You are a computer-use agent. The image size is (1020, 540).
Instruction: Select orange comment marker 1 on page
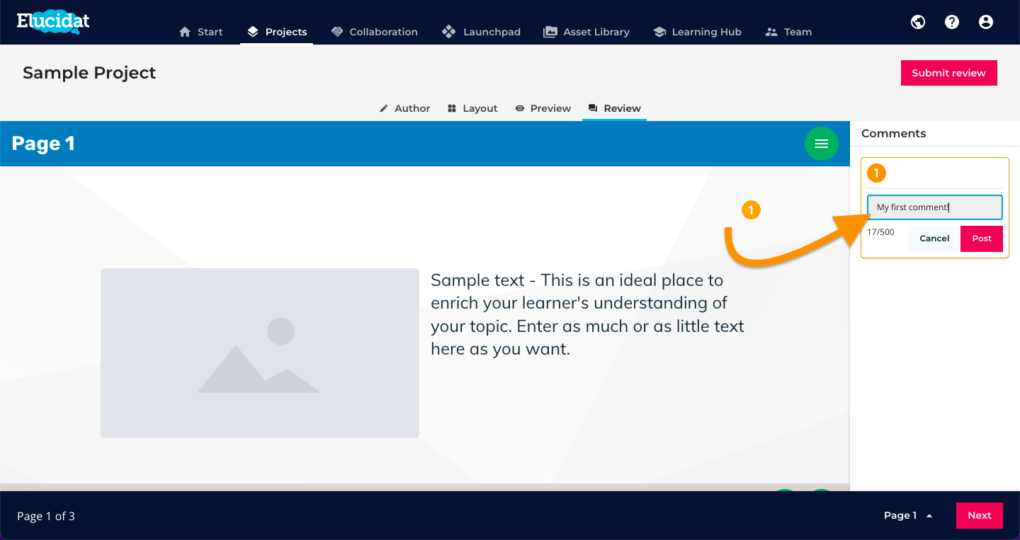pyautogui.click(x=751, y=210)
